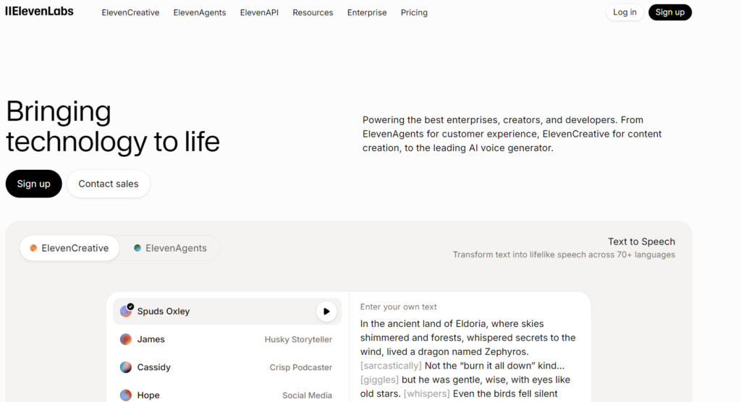Open the ElevenAgents navigation menu
The width and height of the screenshot is (741, 402).
click(200, 12)
